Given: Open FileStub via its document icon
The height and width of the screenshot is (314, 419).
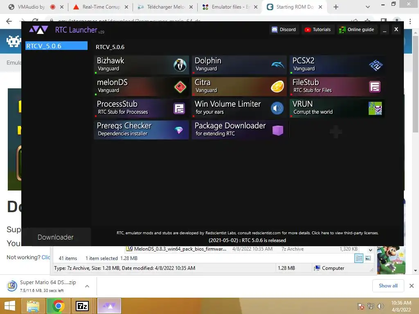Looking at the screenshot, I should pyautogui.click(x=375, y=87).
